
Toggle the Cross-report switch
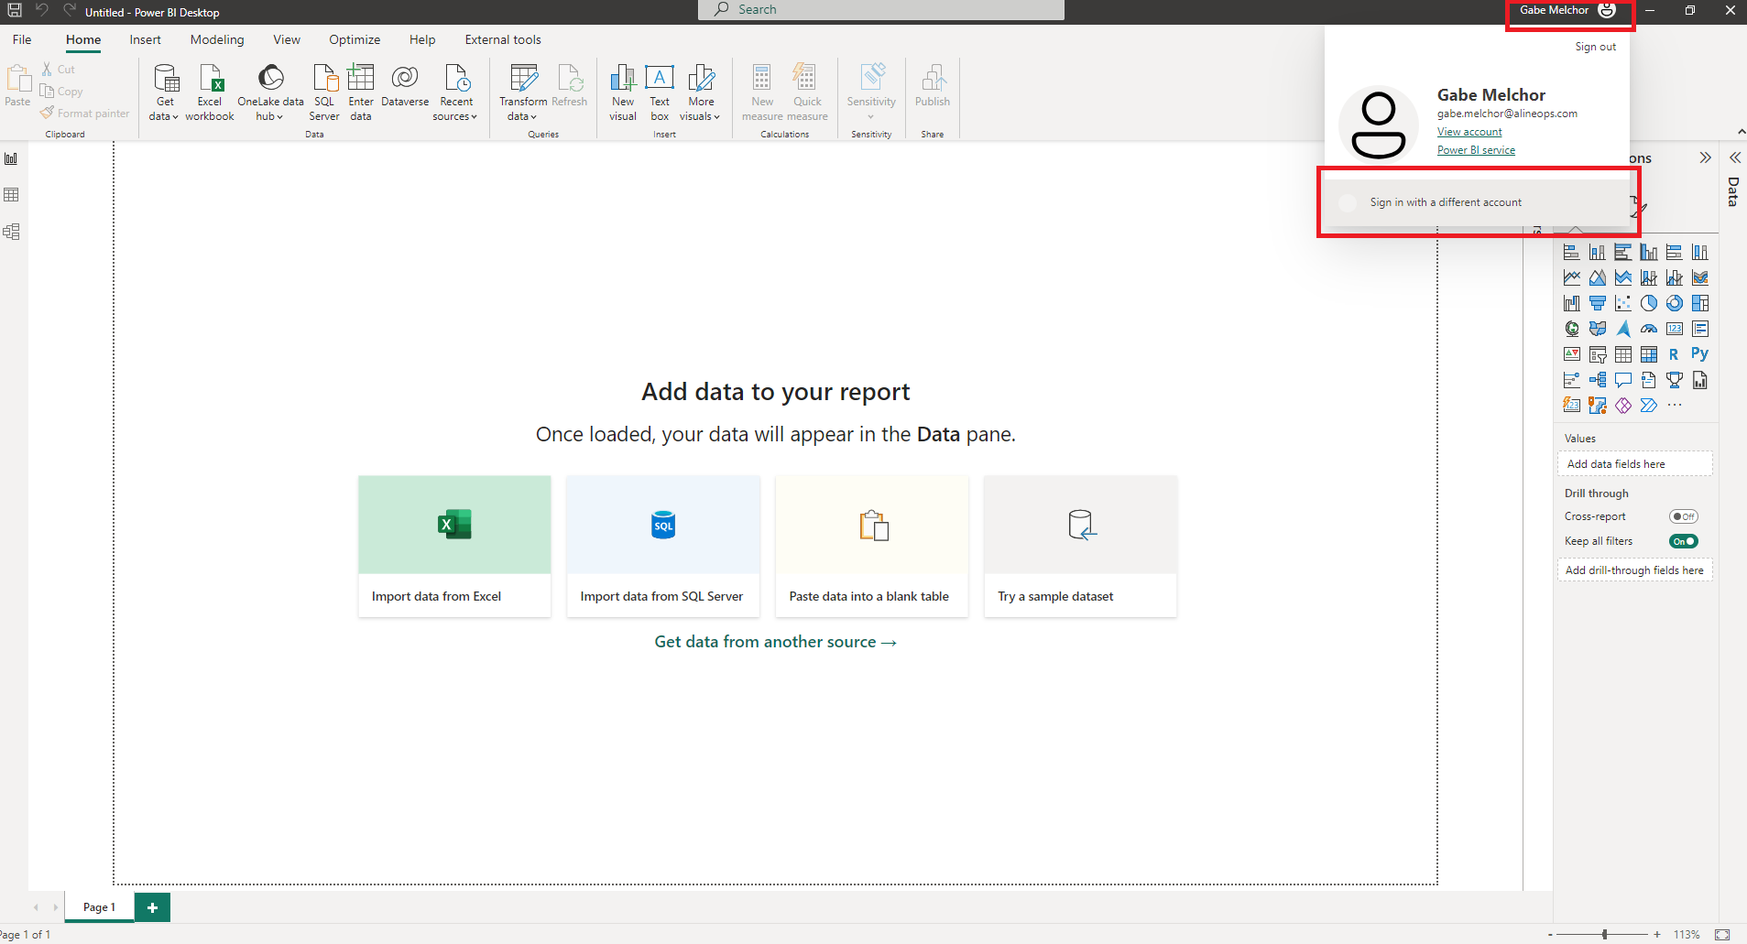(x=1683, y=516)
